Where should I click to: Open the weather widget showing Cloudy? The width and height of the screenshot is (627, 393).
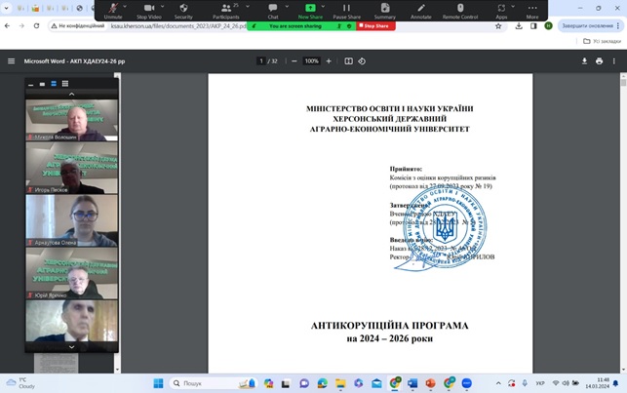tap(20, 383)
